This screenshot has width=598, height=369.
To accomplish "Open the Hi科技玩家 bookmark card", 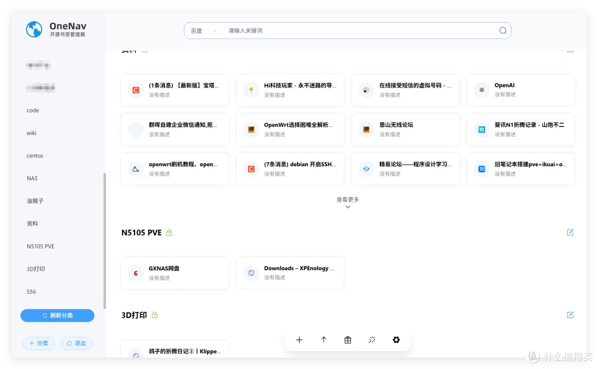I will (290, 90).
